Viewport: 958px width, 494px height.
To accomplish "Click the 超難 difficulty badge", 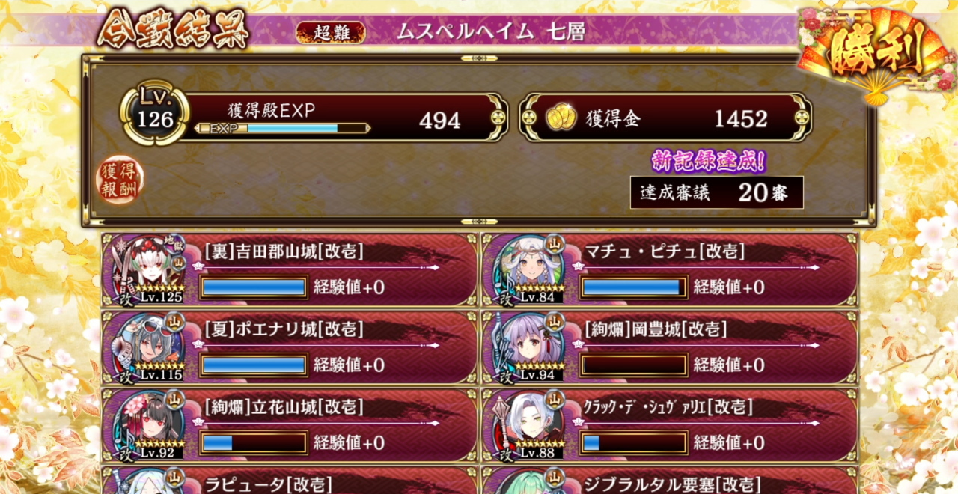I will pos(331,32).
